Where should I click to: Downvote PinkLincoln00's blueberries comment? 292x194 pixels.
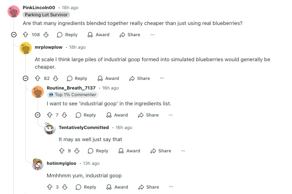pyautogui.click(x=46, y=35)
